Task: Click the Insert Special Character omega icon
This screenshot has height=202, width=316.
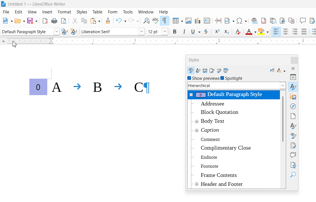Action: 239,21
